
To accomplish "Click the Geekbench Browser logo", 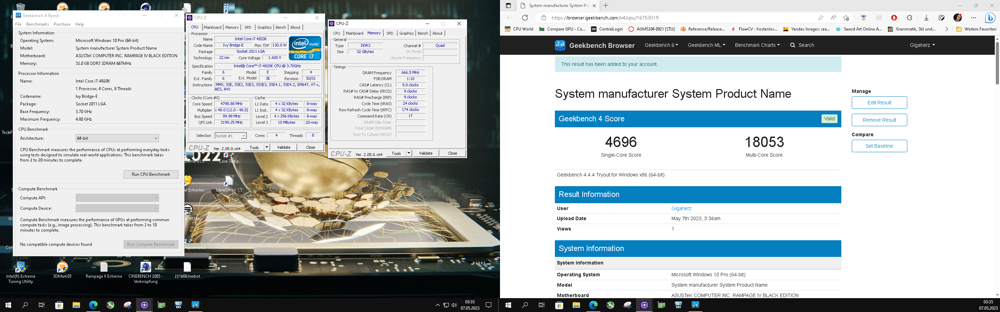I will click(595, 45).
